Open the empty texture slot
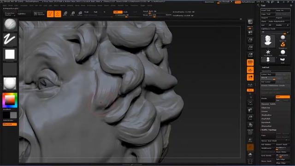Viewport: 295px width, 166px height. (10, 69)
